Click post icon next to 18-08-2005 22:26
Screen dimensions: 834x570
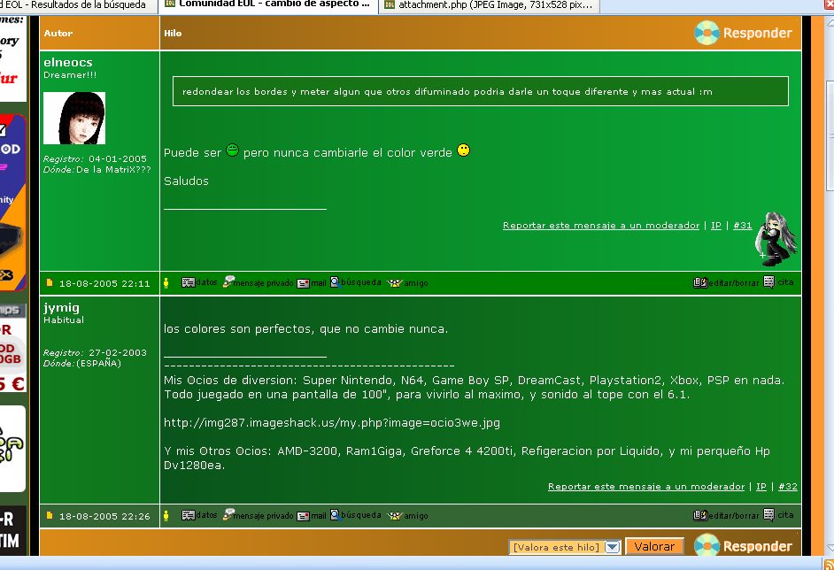(x=50, y=515)
